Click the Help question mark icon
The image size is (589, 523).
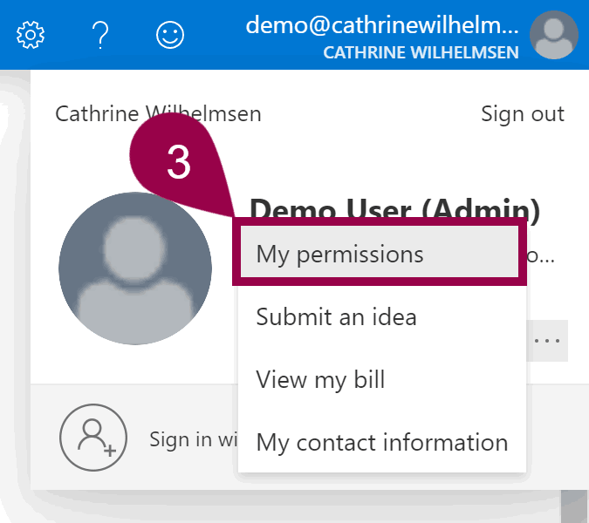[100, 35]
